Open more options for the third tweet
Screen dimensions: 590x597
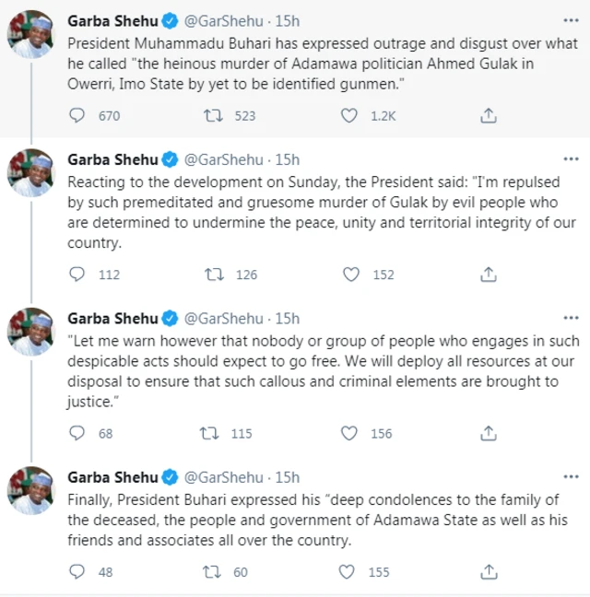572,319
